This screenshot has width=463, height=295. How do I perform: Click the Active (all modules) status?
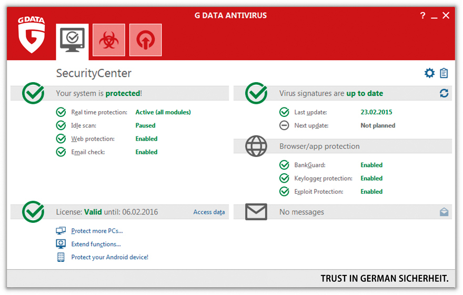(163, 112)
